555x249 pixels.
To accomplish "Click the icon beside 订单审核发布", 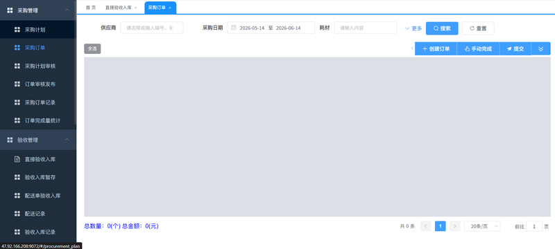I will pos(17,84).
